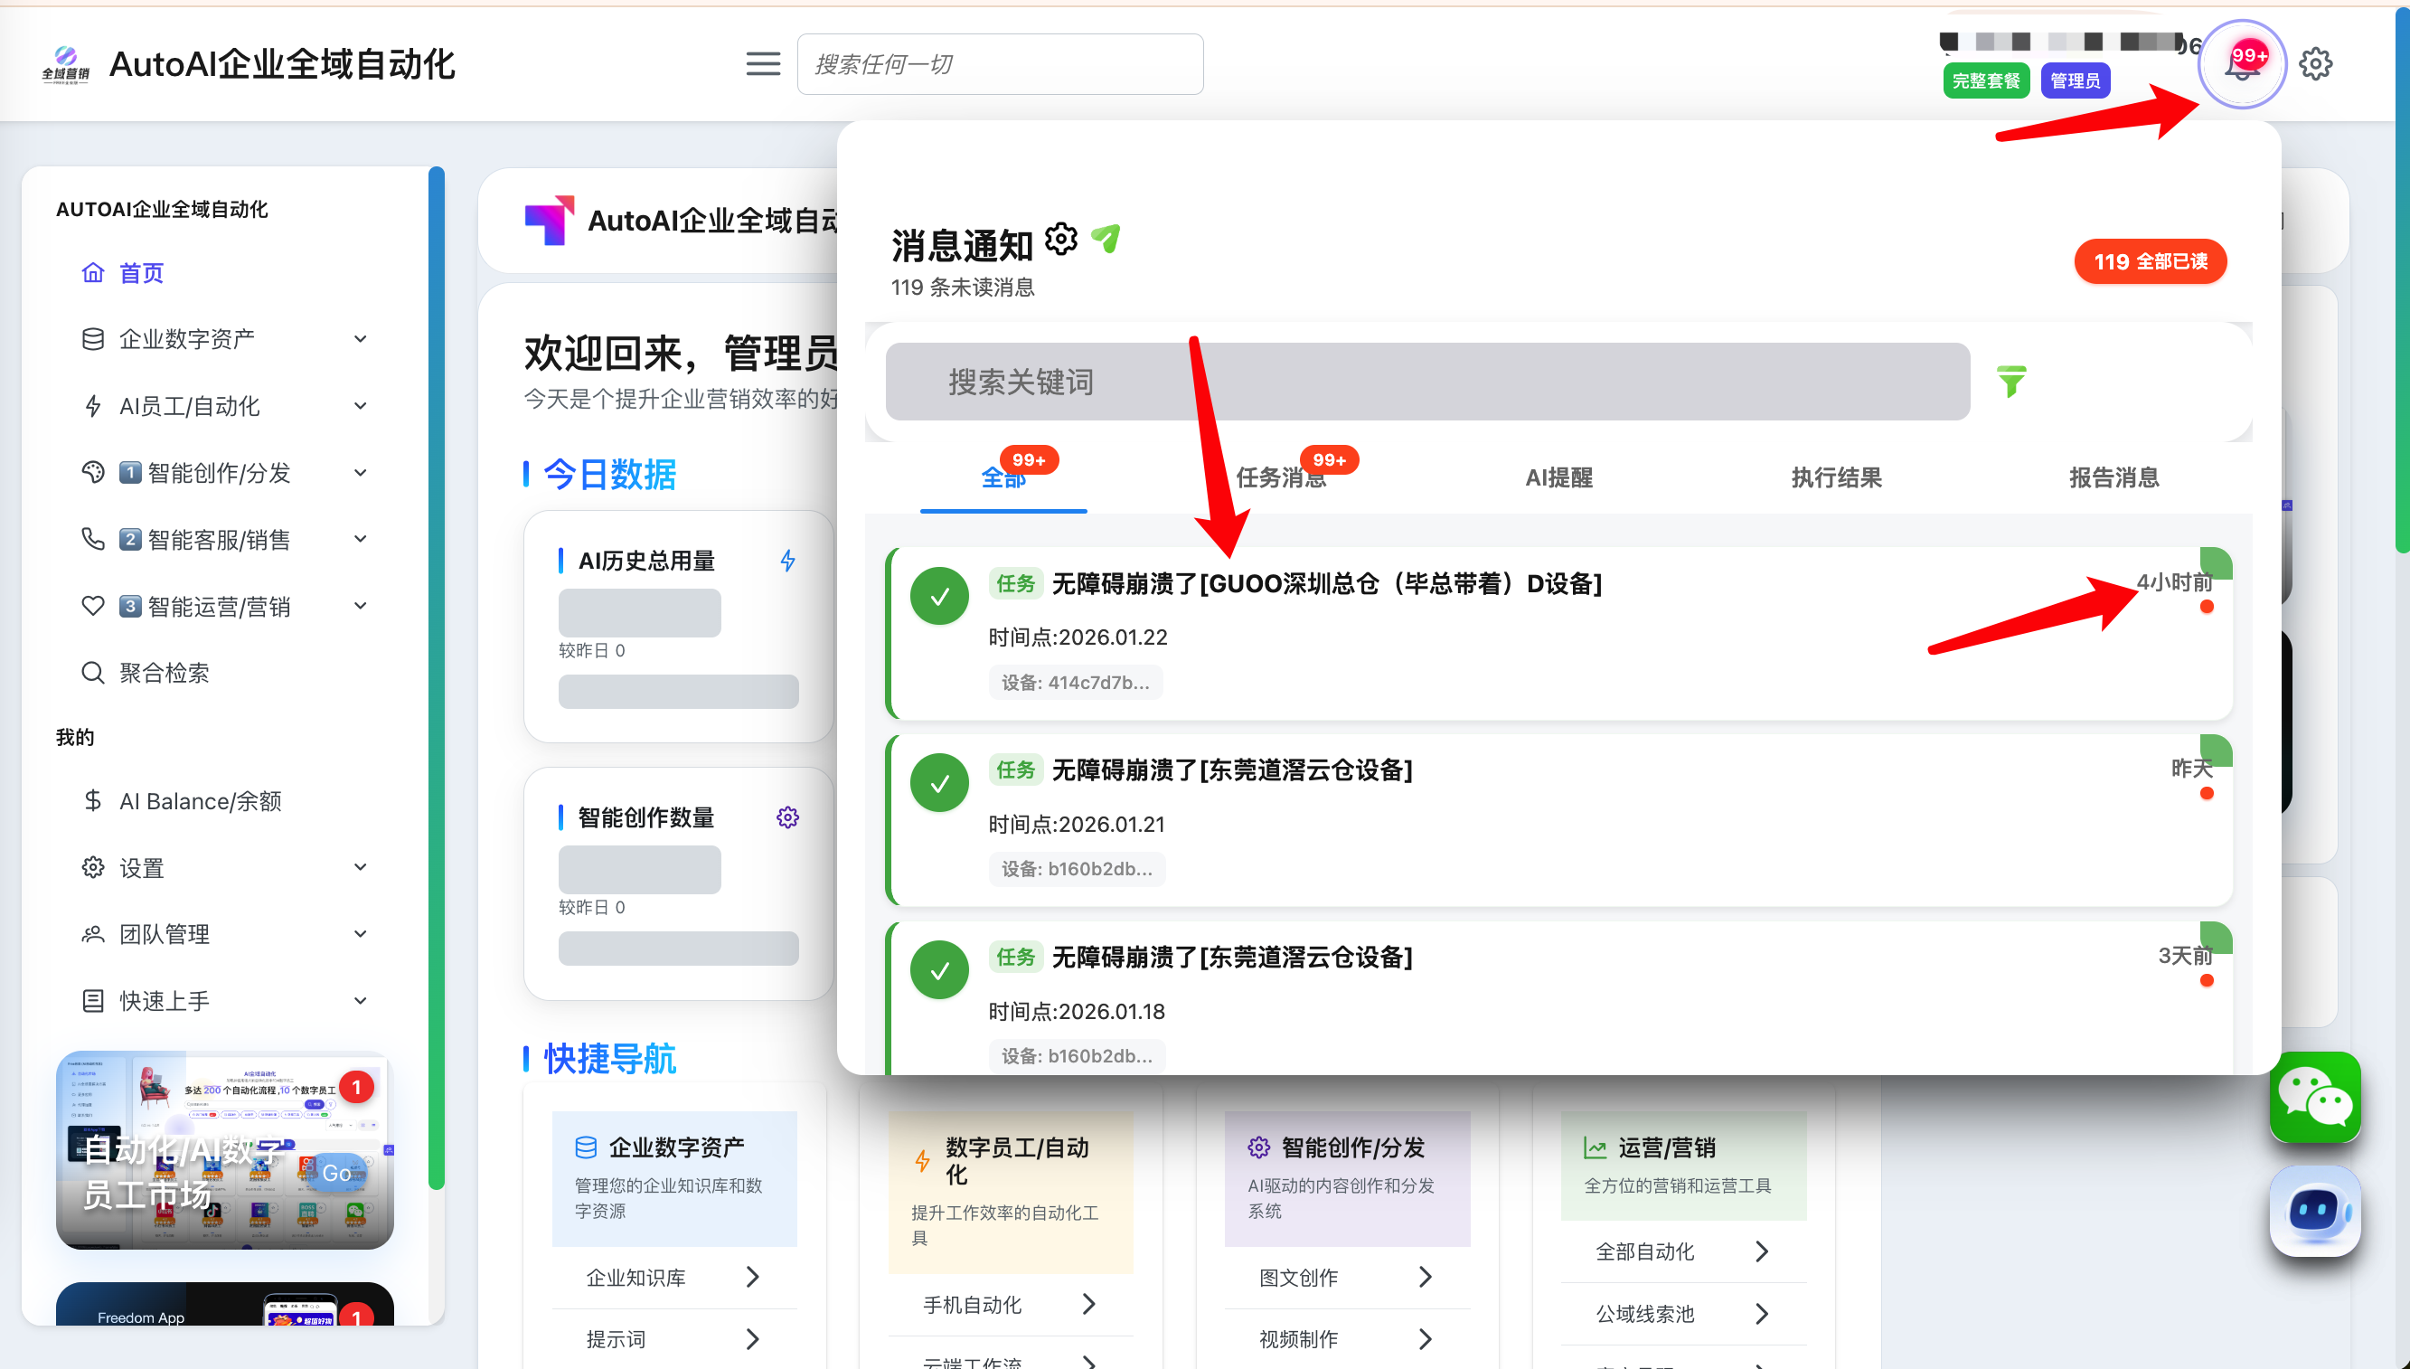The height and width of the screenshot is (1369, 2410).
Task: Click the 智能创作数量 gear icon
Action: coord(787,817)
